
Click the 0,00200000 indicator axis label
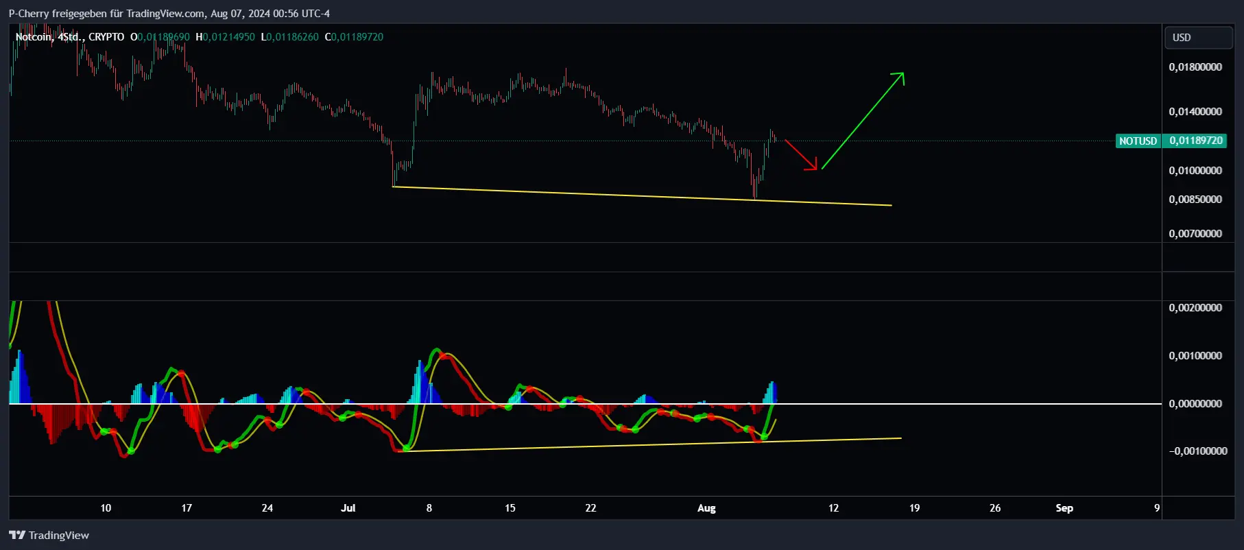[x=1195, y=308]
